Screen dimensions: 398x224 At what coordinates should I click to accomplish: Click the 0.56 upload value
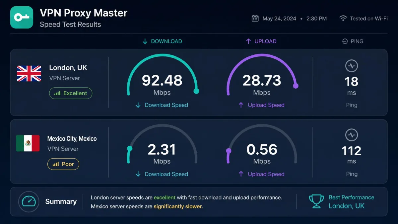[262, 150]
